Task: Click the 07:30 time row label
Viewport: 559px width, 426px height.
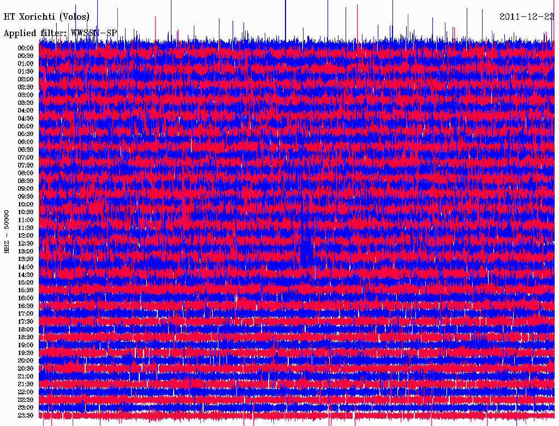Action: pyautogui.click(x=26, y=165)
